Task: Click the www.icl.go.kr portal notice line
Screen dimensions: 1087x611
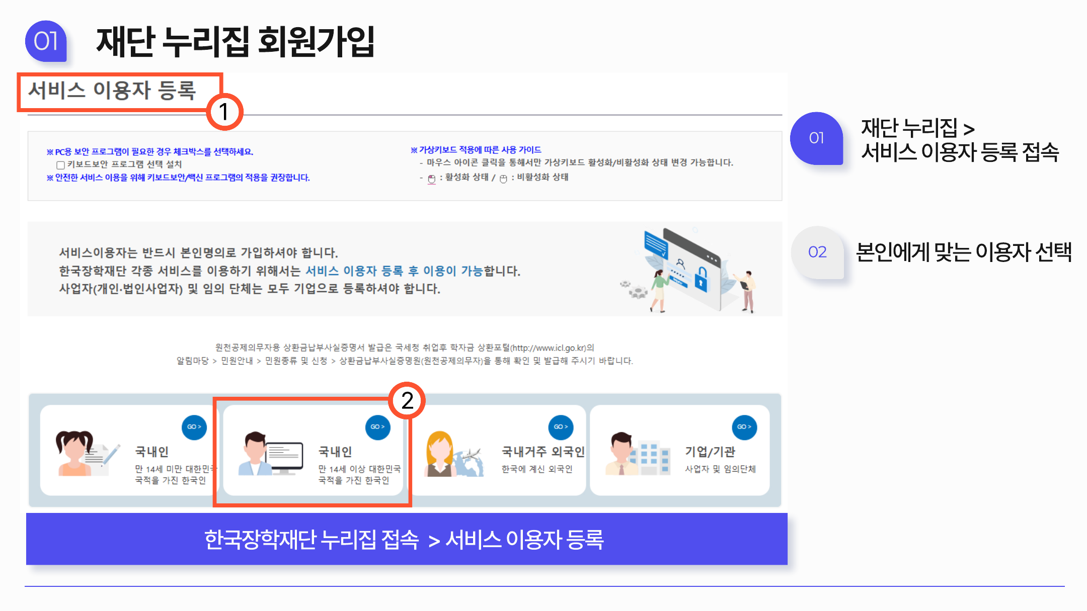Action: click(x=405, y=347)
